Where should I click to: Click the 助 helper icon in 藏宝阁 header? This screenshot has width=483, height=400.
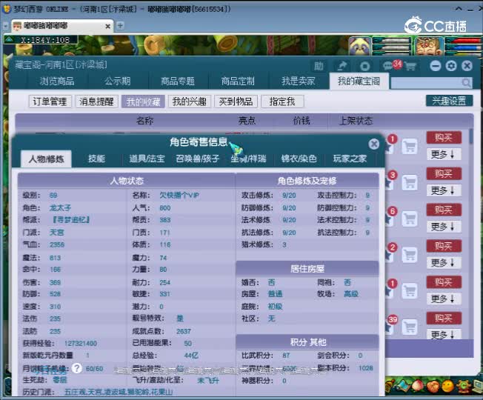319,66
